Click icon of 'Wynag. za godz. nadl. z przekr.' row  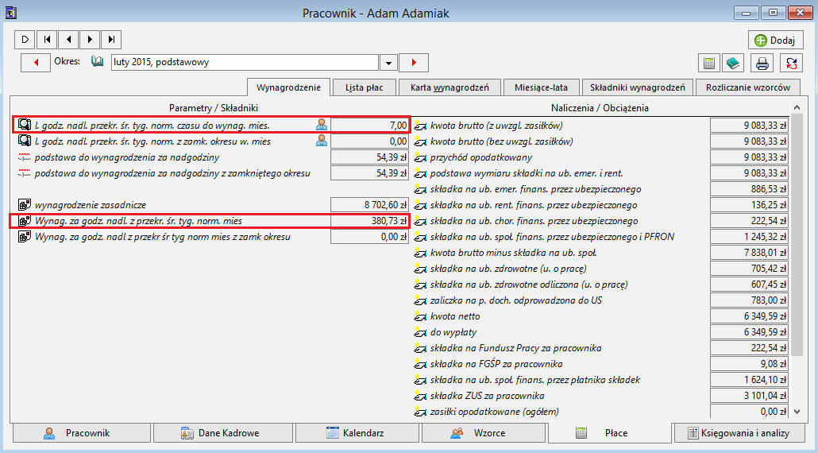tap(25, 221)
